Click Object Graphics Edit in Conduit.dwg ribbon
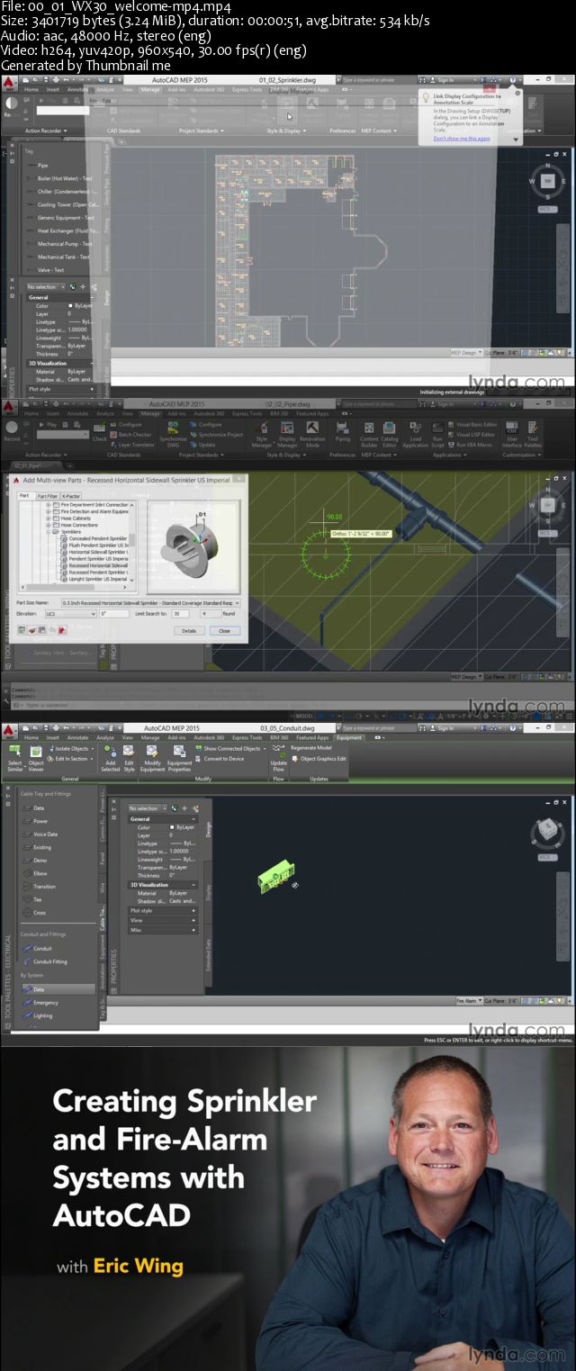 coord(319,759)
